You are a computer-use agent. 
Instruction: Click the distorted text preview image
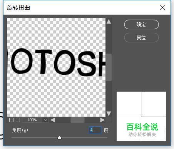coord(56,67)
